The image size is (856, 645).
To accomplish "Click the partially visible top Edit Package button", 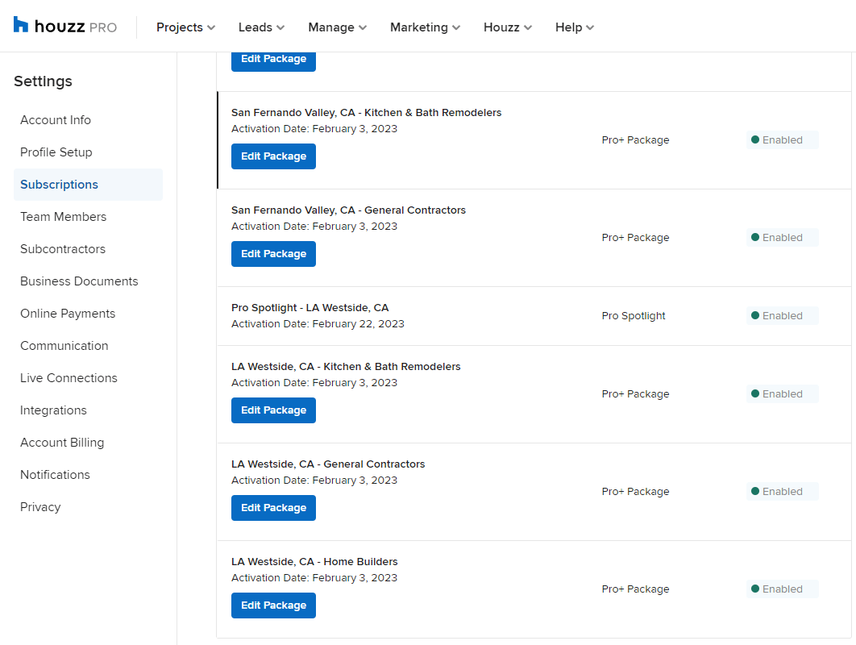I will click(x=273, y=61).
